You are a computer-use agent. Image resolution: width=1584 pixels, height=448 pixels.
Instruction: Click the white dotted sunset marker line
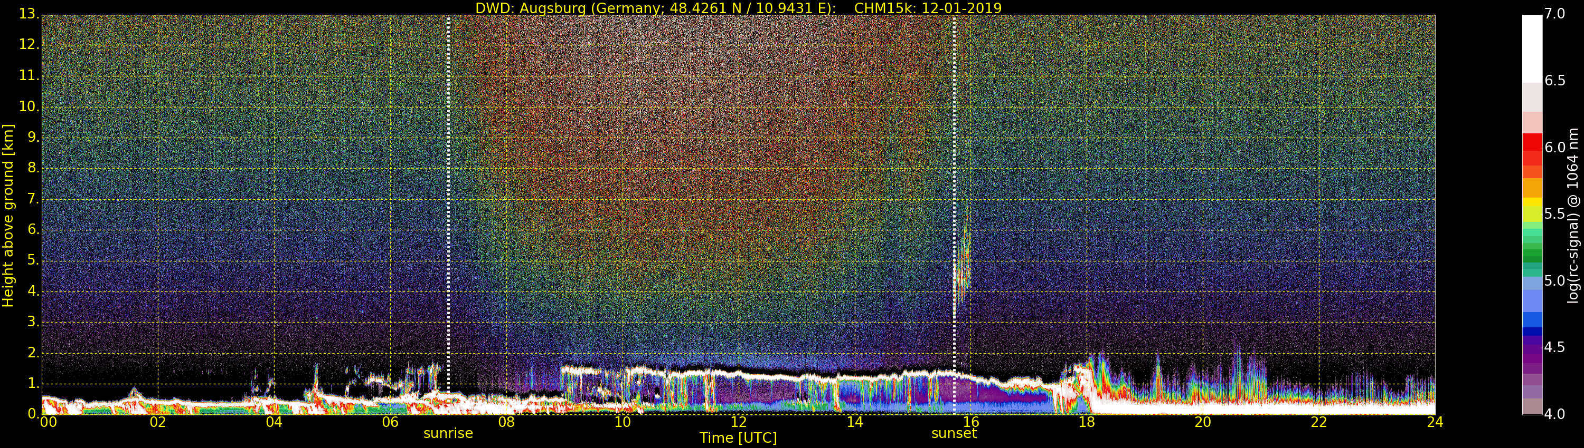pos(954,215)
